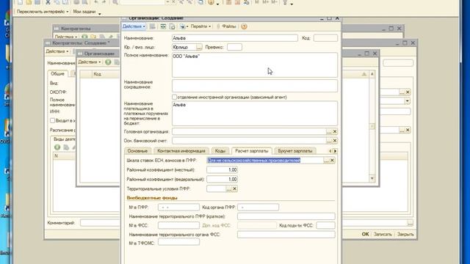Click Наименование территориального ПФР (краткое) field
The height and width of the screenshot is (264, 470).
286,216
